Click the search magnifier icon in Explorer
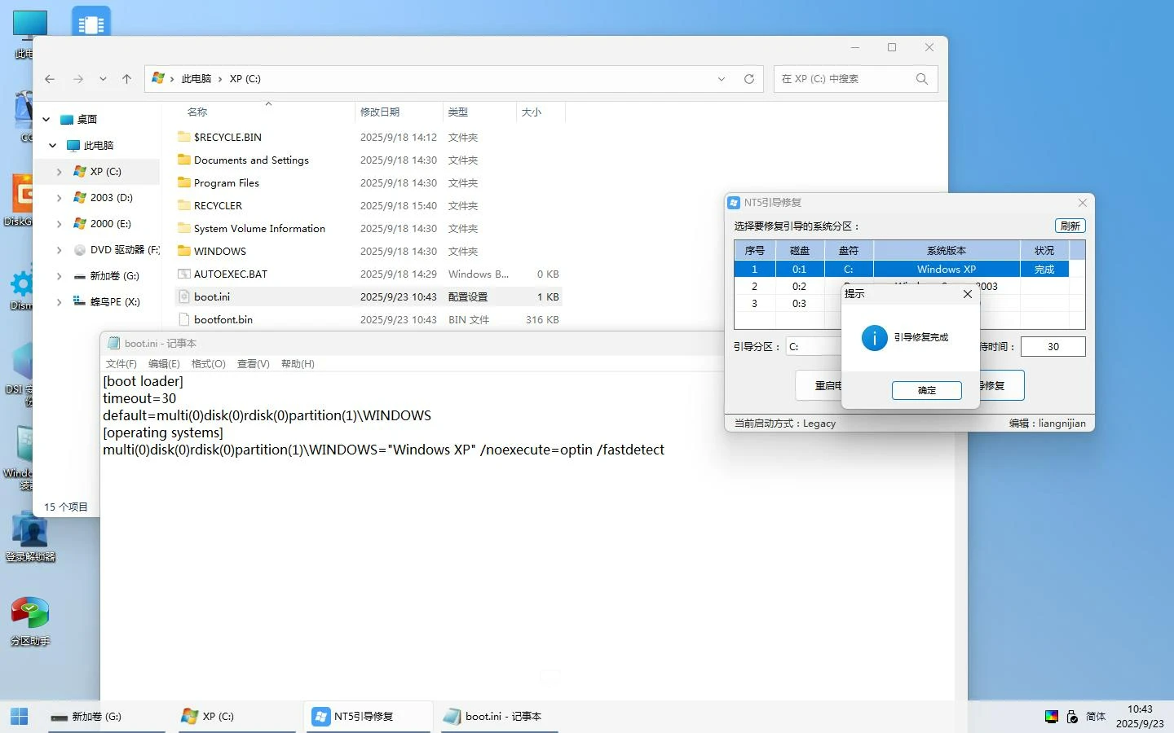 pyautogui.click(x=922, y=79)
